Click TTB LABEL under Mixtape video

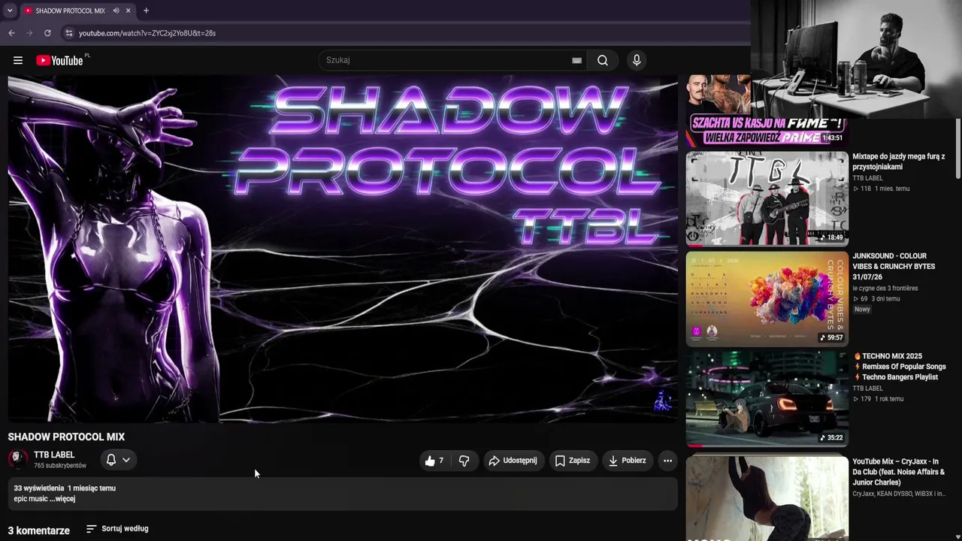[x=867, y=178]
